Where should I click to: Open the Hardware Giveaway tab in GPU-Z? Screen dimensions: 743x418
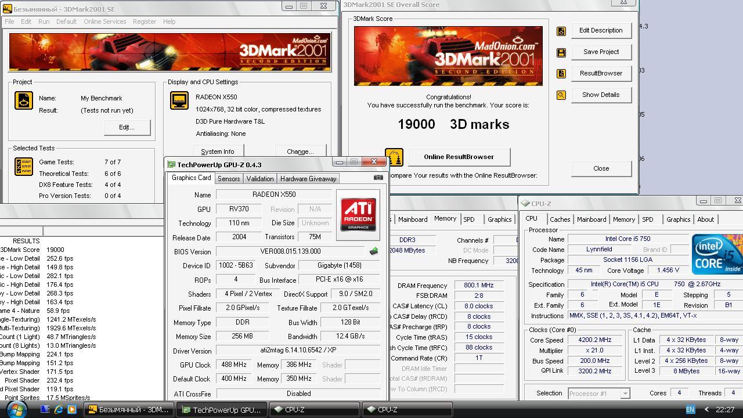[308, 179]
